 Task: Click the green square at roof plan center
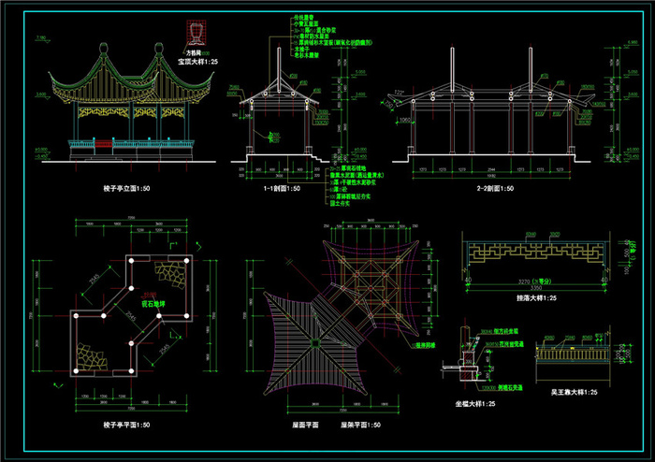coord(315,343)
